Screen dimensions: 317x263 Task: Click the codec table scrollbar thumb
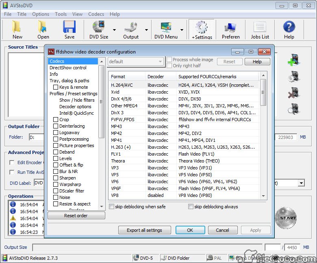tap(263, 92)
